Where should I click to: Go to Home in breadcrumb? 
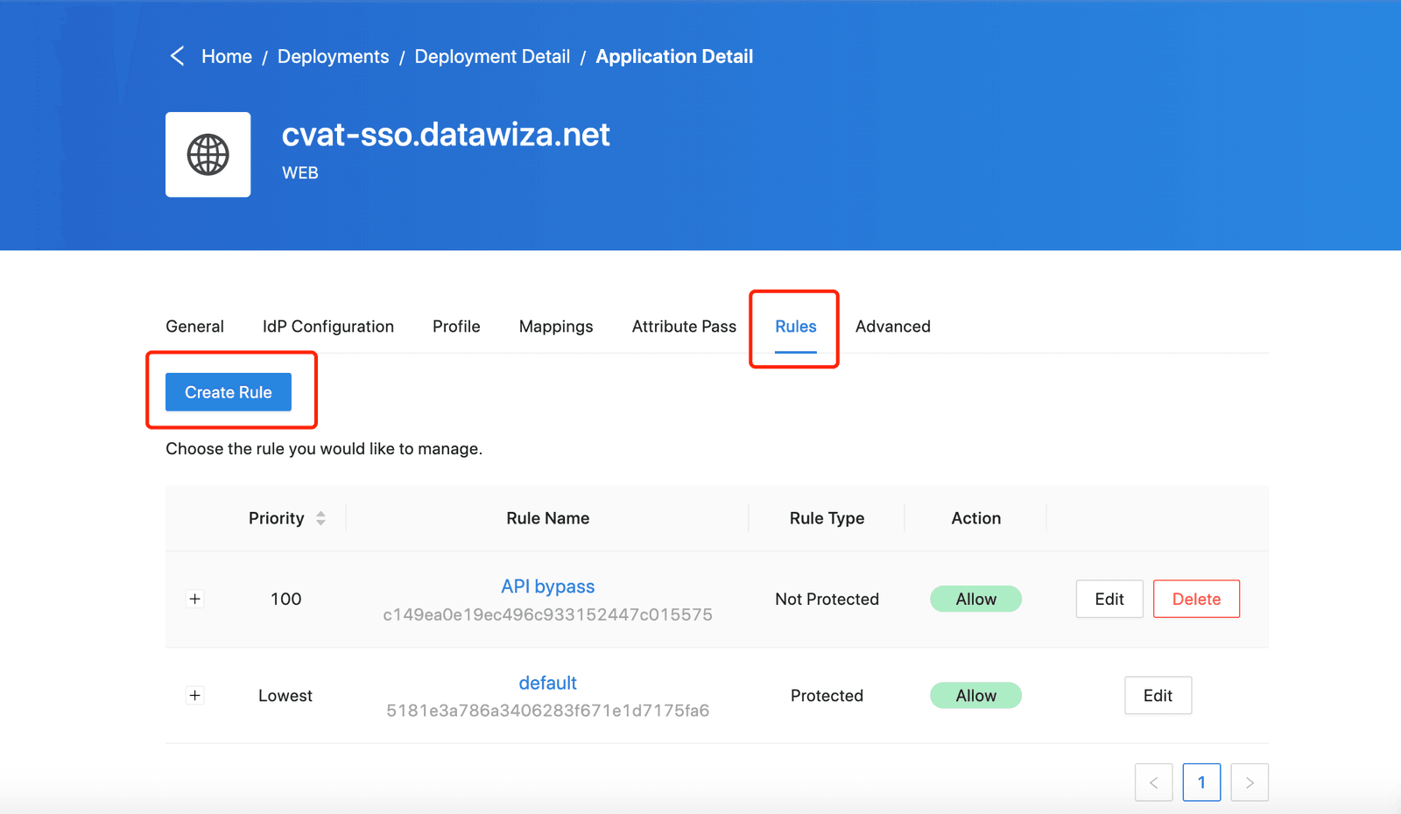[x=227, y=56]
